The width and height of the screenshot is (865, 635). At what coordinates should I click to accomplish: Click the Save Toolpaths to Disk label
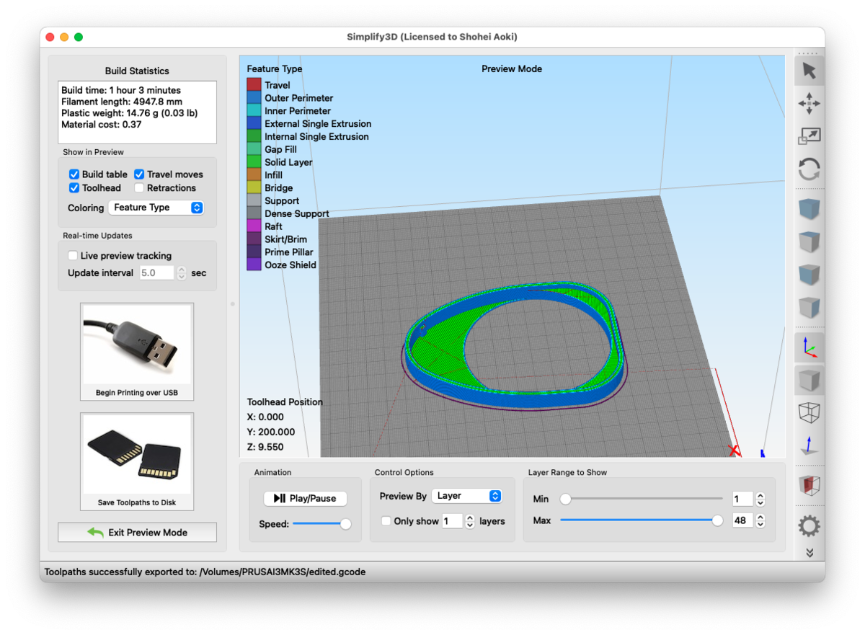pyautogui.click(x=137, y=502)
